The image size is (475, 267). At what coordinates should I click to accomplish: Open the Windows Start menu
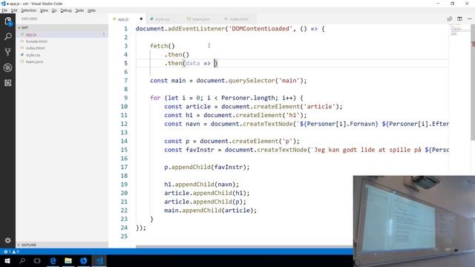7,260
